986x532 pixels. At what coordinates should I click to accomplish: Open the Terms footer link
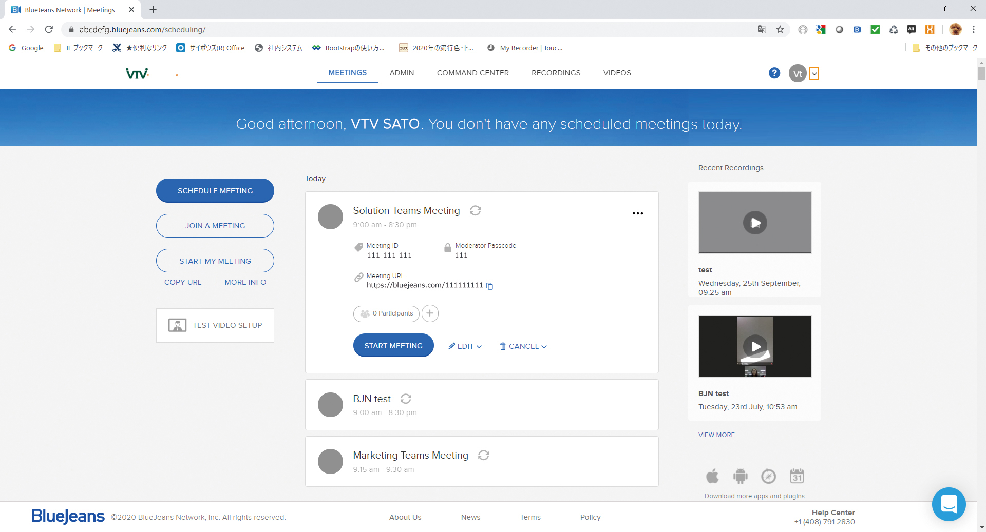pos(530,517)
